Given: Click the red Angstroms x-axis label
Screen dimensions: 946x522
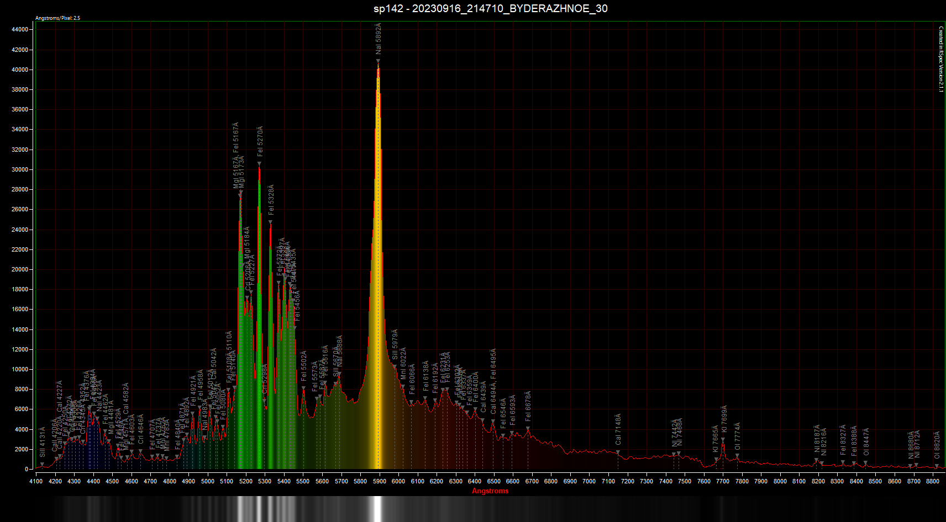Looking at the screenshot, I should click(x=490, y=491).
